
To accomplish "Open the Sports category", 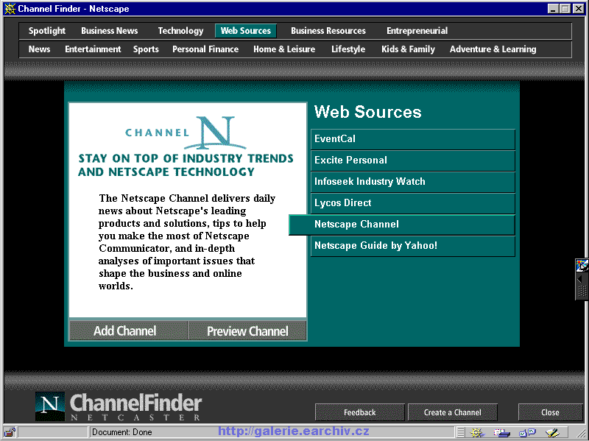I will point(146,49).
